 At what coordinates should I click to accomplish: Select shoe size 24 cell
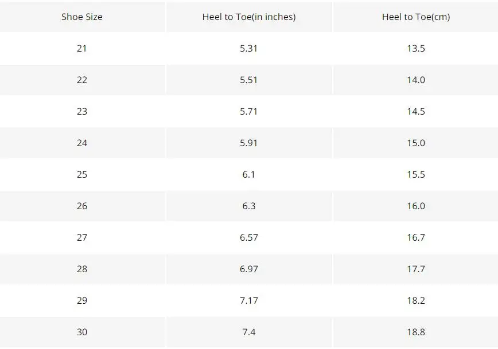(x=82, y=143)
